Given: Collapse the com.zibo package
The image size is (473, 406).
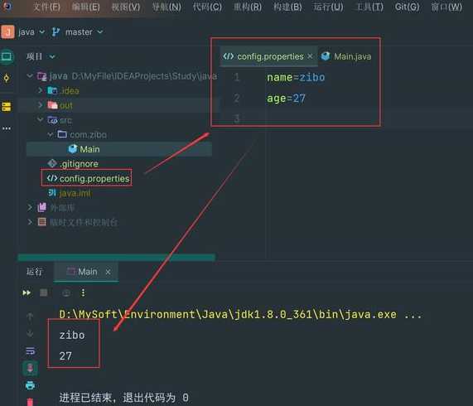Looking at the screenshot, I should 51,134.
